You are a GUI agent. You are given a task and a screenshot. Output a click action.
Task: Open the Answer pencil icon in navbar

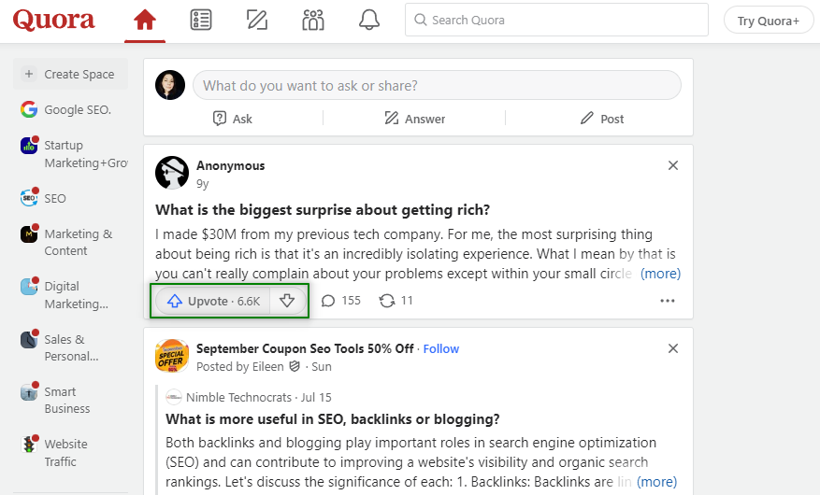point(256,20)
